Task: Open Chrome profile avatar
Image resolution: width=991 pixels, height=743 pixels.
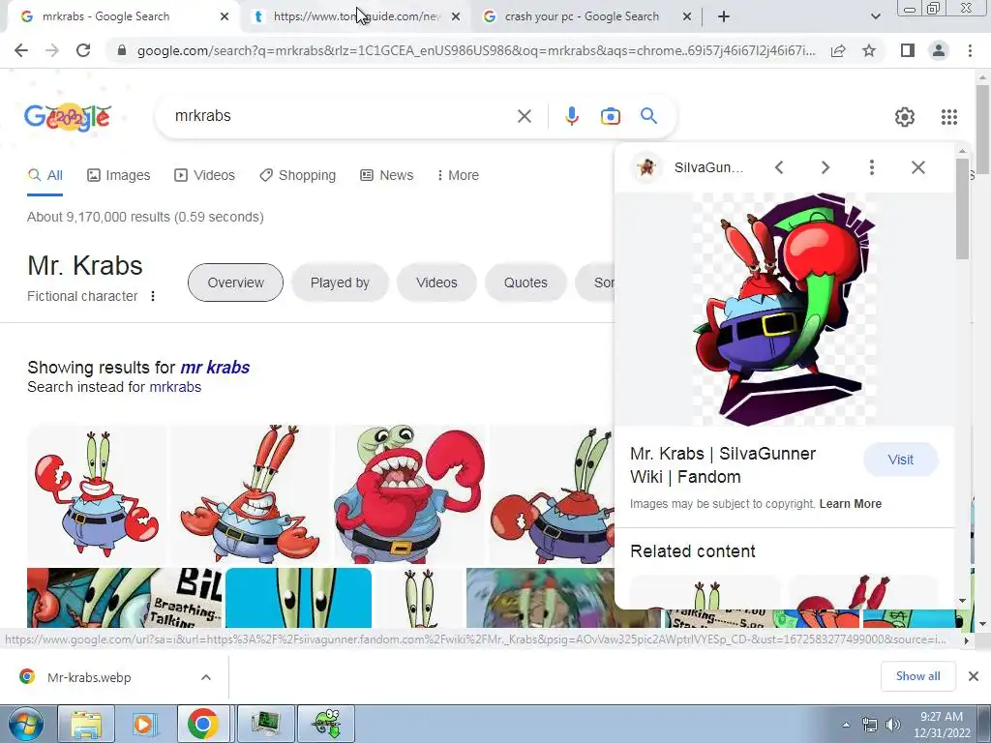Action: pyautogui.click(x=939, y=50)
